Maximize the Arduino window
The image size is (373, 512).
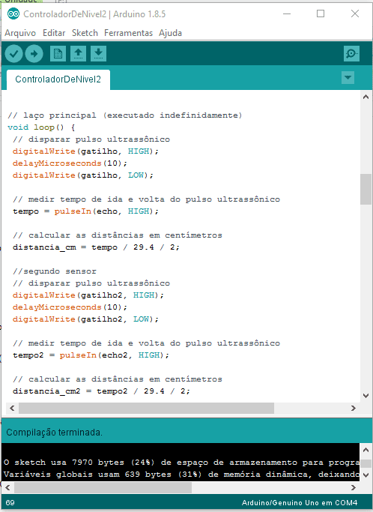coord(321,13)
